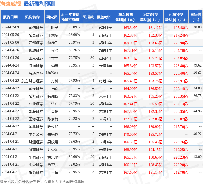The image size is (203, 184).
Task: Select accuracy value 28.69%
Action: coord(74,35)
